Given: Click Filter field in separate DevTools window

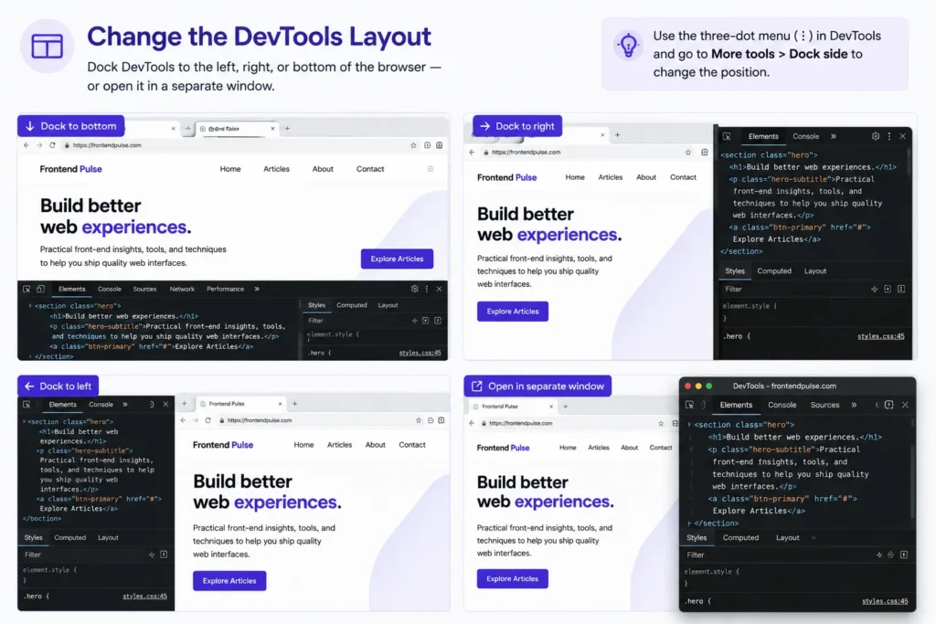Looking at the screenshot, I should click(x=776, y=555).
